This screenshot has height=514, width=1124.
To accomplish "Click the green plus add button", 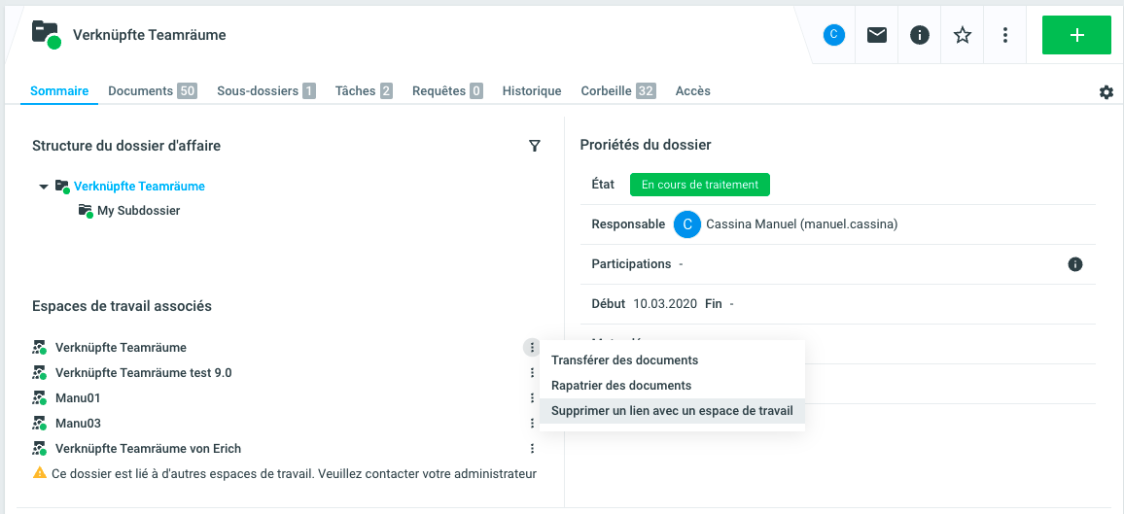I will click(1076, 35).
